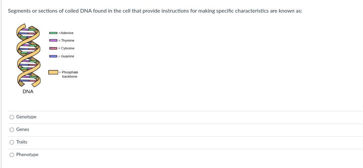Choose the Genes answer option
The width and height of the screenshot is (363, 168).
pos(12,130)
